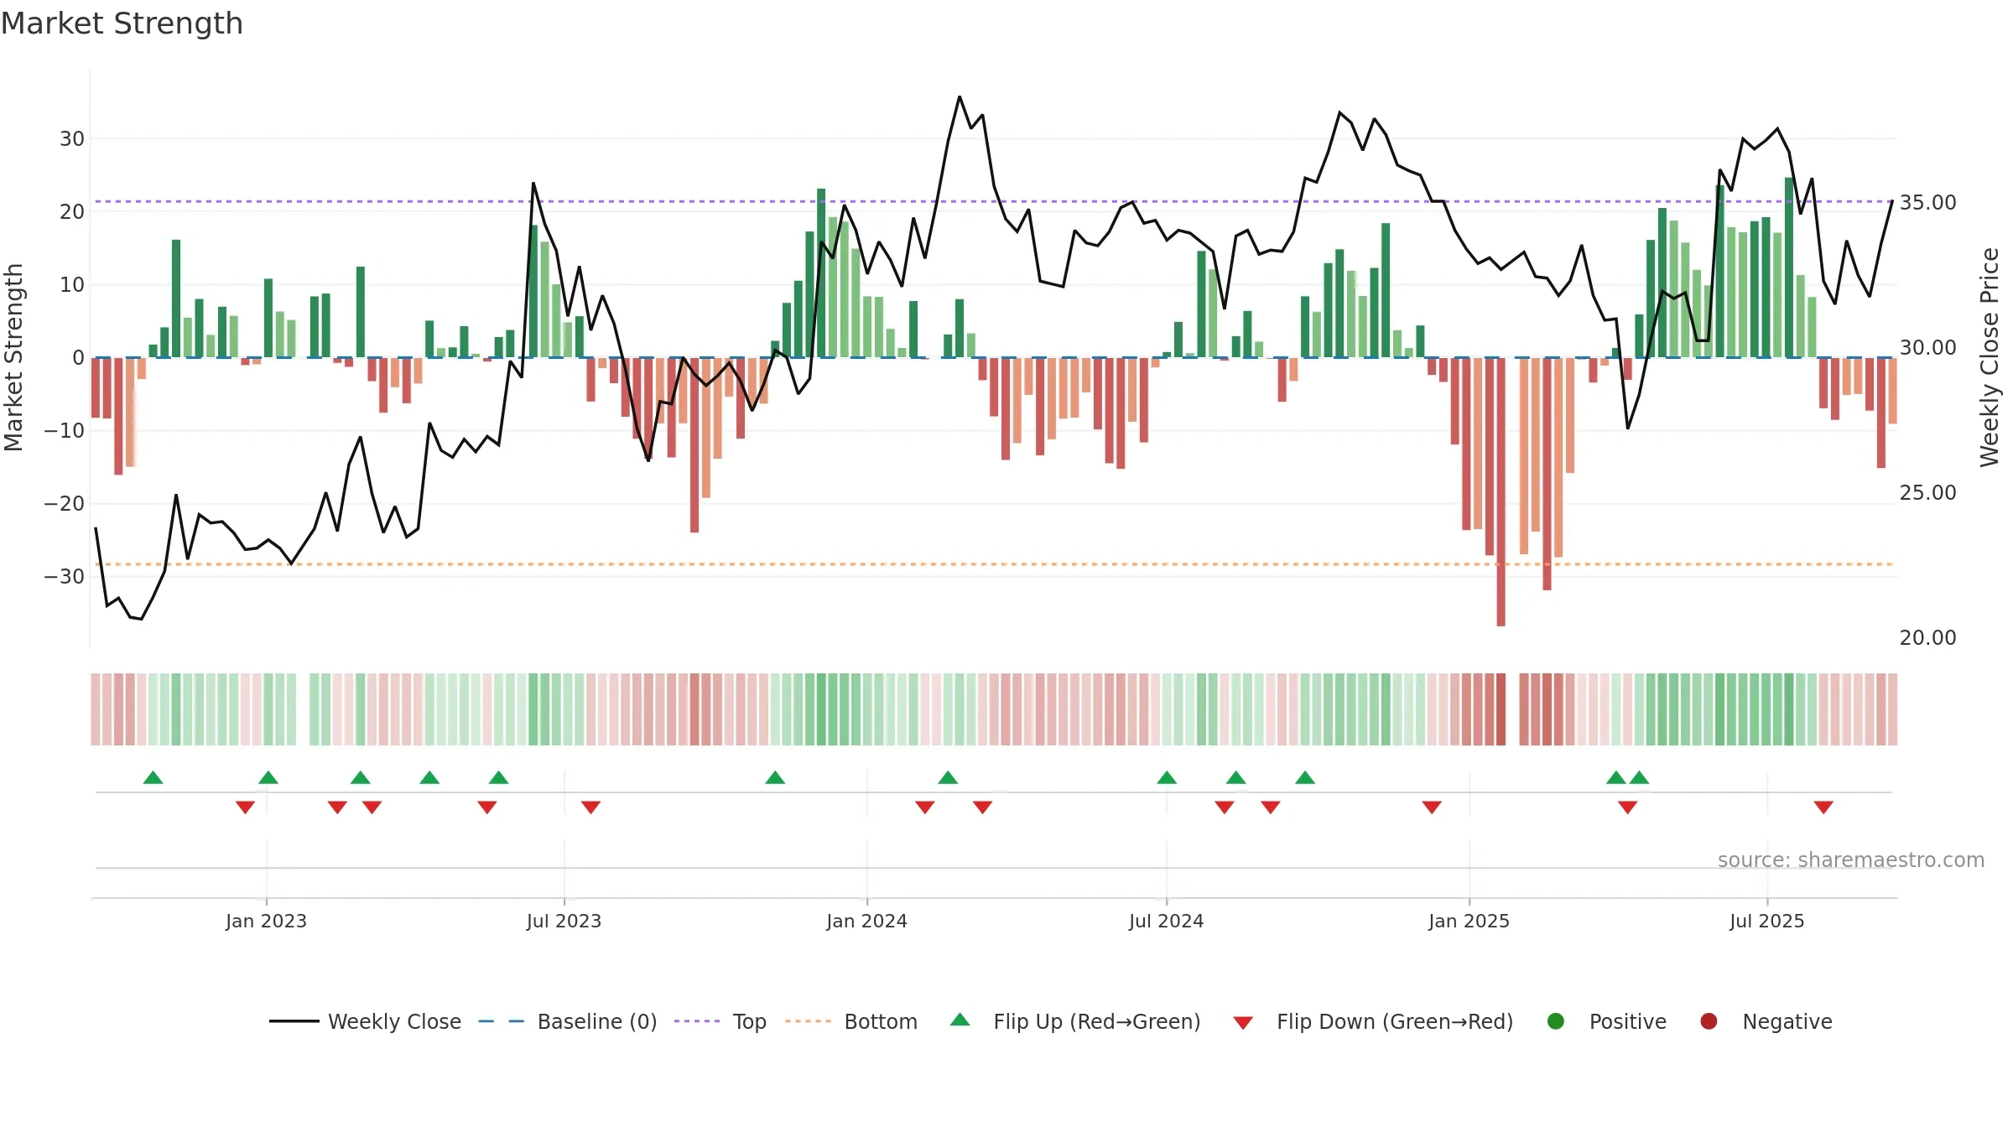Click the green flip-up marker near Jul 2024
The height and width of the screenshot is (1132, 2013).
pyautogui.click(x=1167, y=777)
